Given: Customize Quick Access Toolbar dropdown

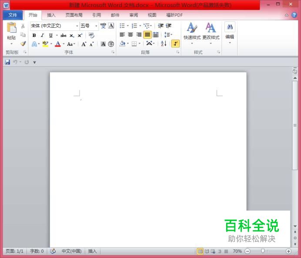Looking at the screenshot, I should coord(34,62).
